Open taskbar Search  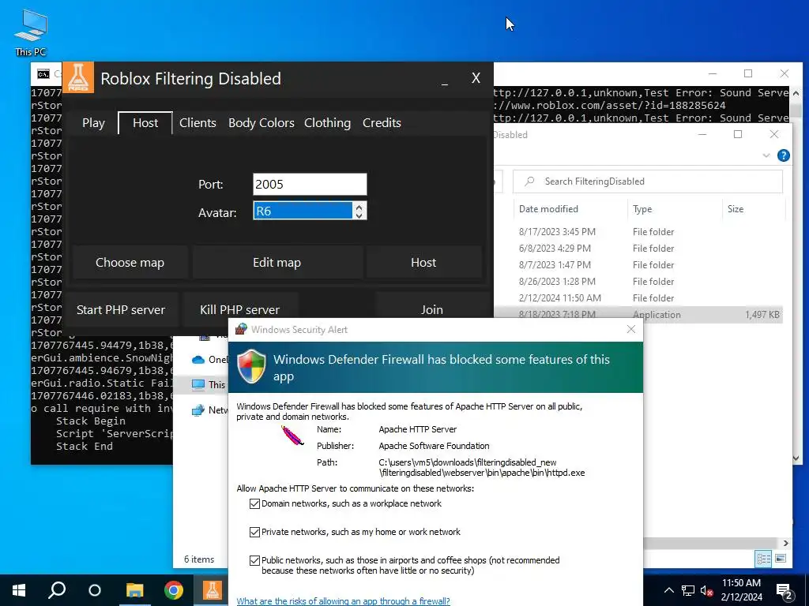(x=57, y=590)
